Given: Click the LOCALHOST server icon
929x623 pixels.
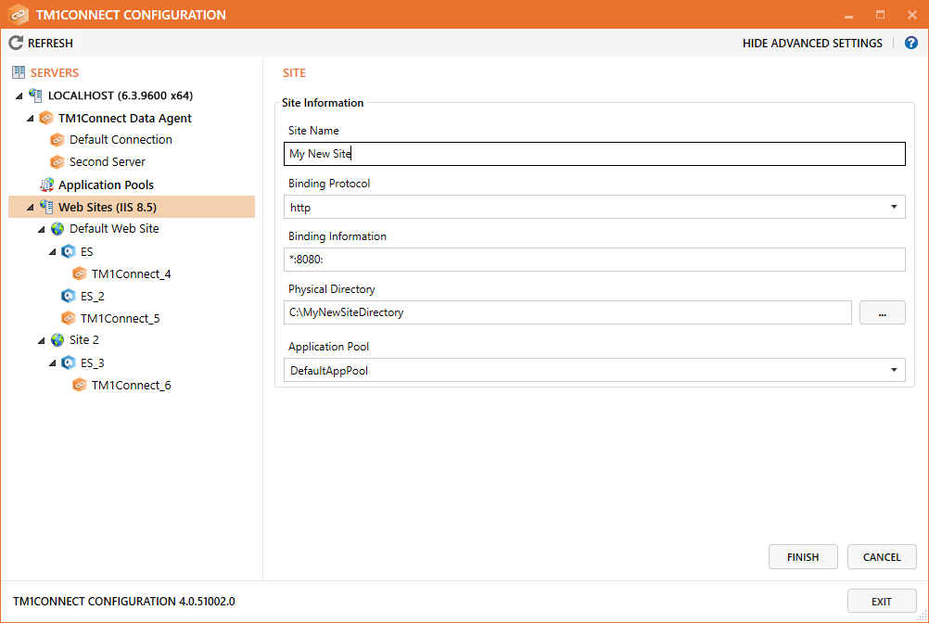Looking at the screenshot, I should 35,95.
